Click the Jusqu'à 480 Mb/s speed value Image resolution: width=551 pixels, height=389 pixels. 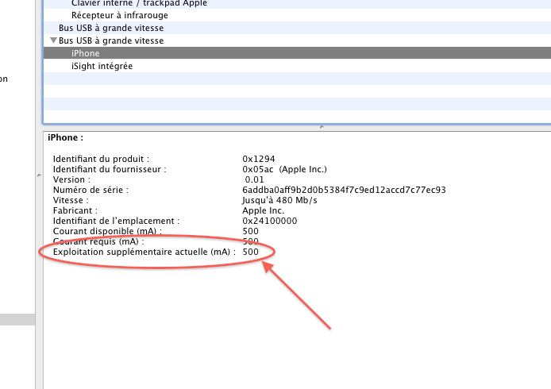coord(279,200)
